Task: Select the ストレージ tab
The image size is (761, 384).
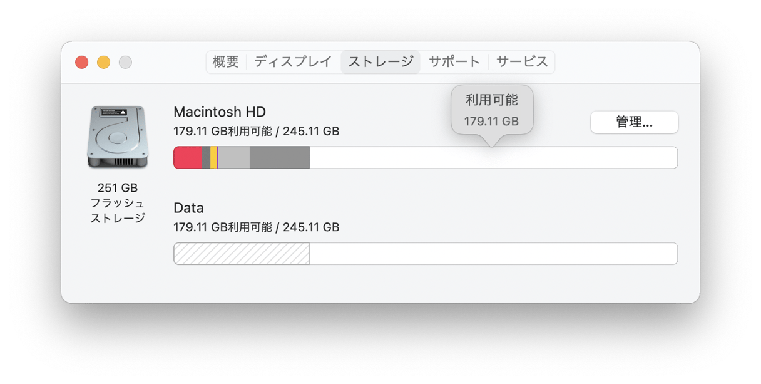Action: (380, 62)
